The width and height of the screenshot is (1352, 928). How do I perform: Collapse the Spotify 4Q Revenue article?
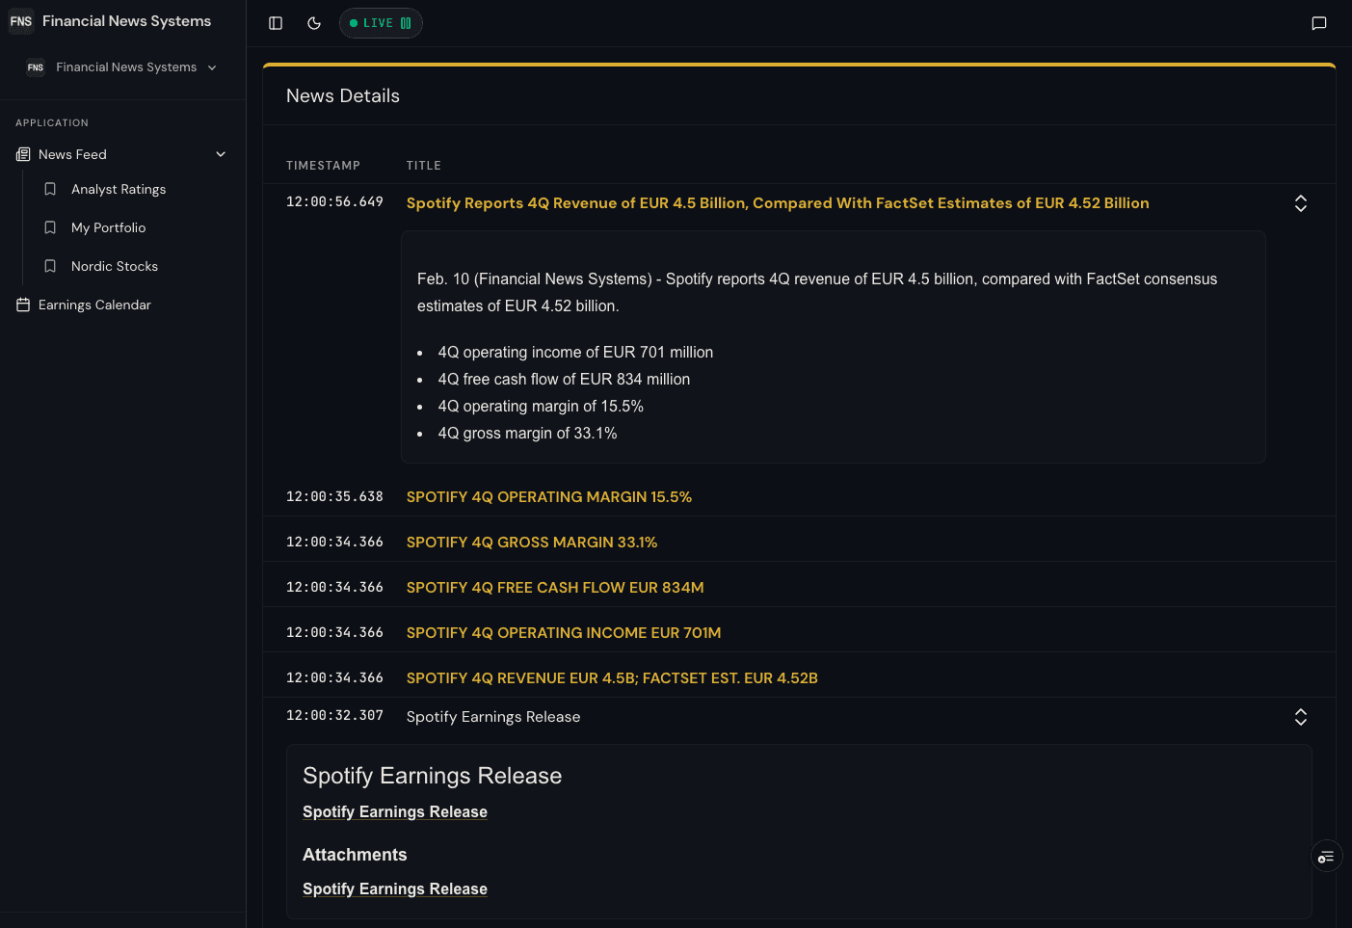(1300, 203)
